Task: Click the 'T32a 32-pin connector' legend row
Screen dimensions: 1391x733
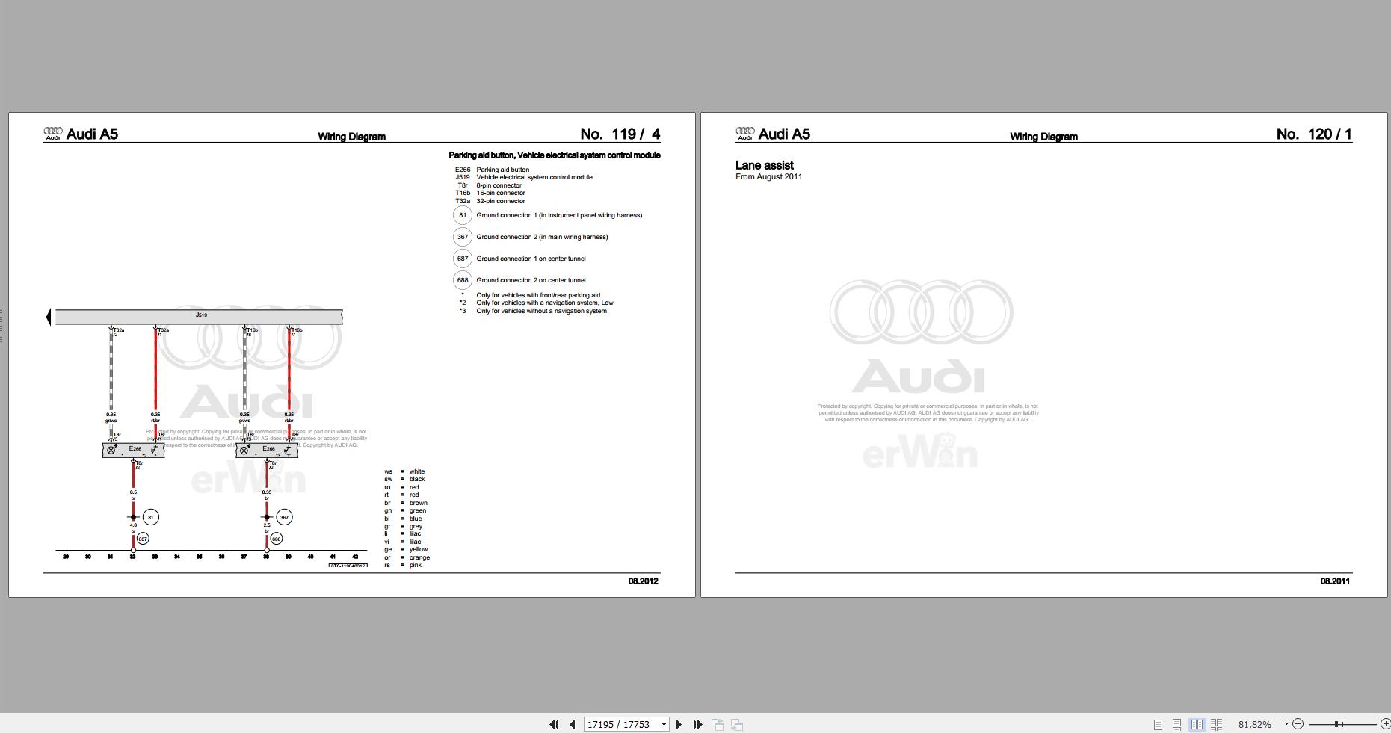Action: 490,201
